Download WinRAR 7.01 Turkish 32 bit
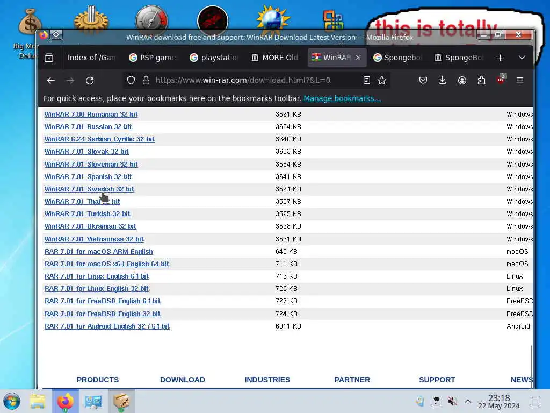This screenshot has height=413, width=550. tap(87, 214)
